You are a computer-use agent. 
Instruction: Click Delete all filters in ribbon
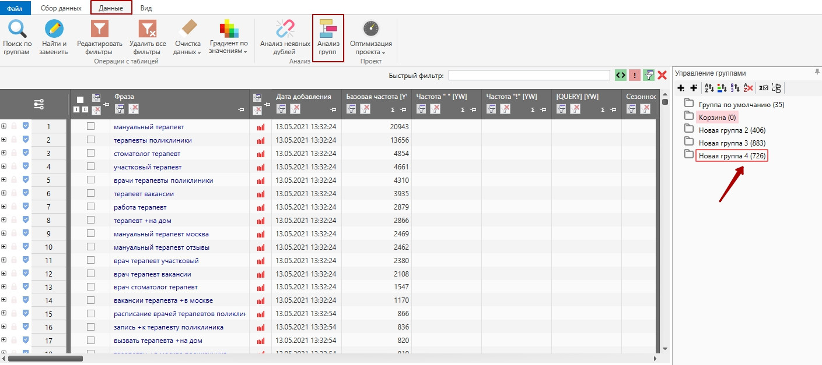148,37
